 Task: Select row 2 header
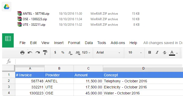(9, 81)
